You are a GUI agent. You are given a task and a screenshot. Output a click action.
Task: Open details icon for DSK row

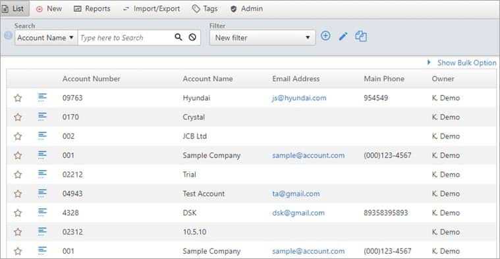coord(42,212)
